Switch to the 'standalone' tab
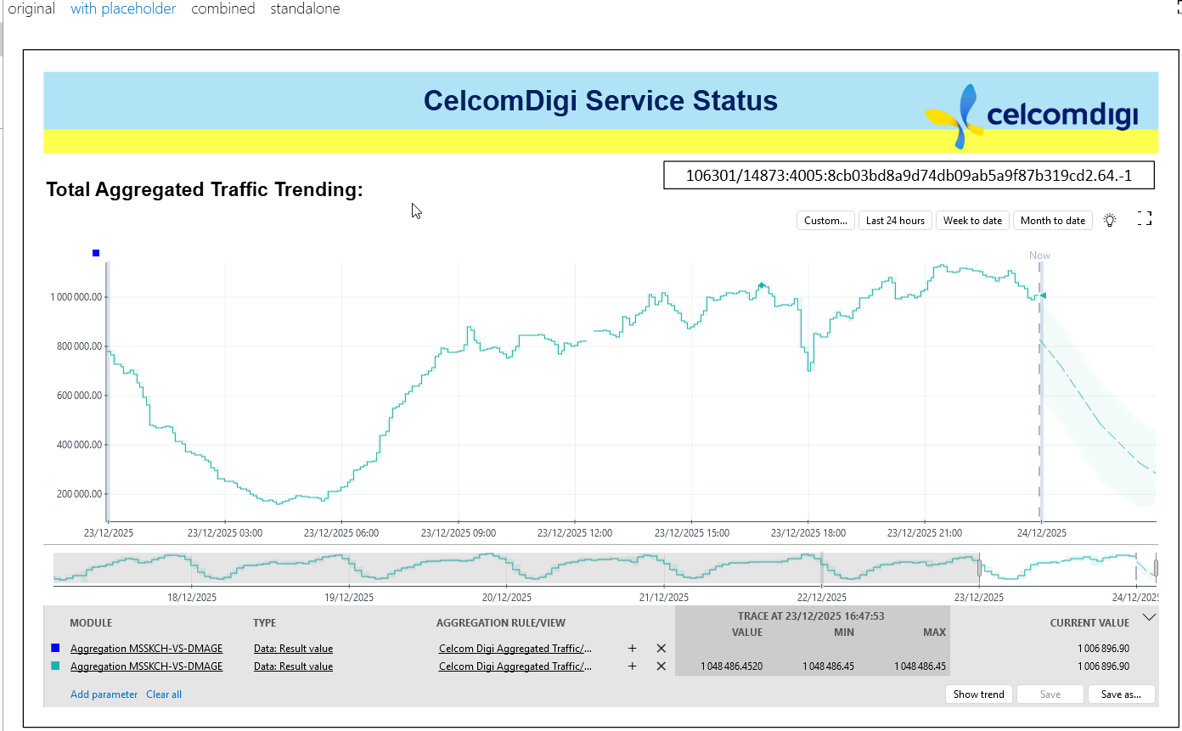Viewport: 1182px width, 731px height. coord(305,9)
